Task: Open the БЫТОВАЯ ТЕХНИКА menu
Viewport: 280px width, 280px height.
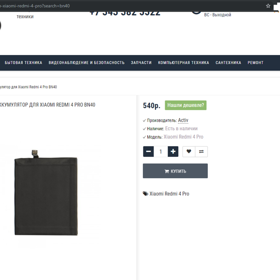Action: point(23,63)
